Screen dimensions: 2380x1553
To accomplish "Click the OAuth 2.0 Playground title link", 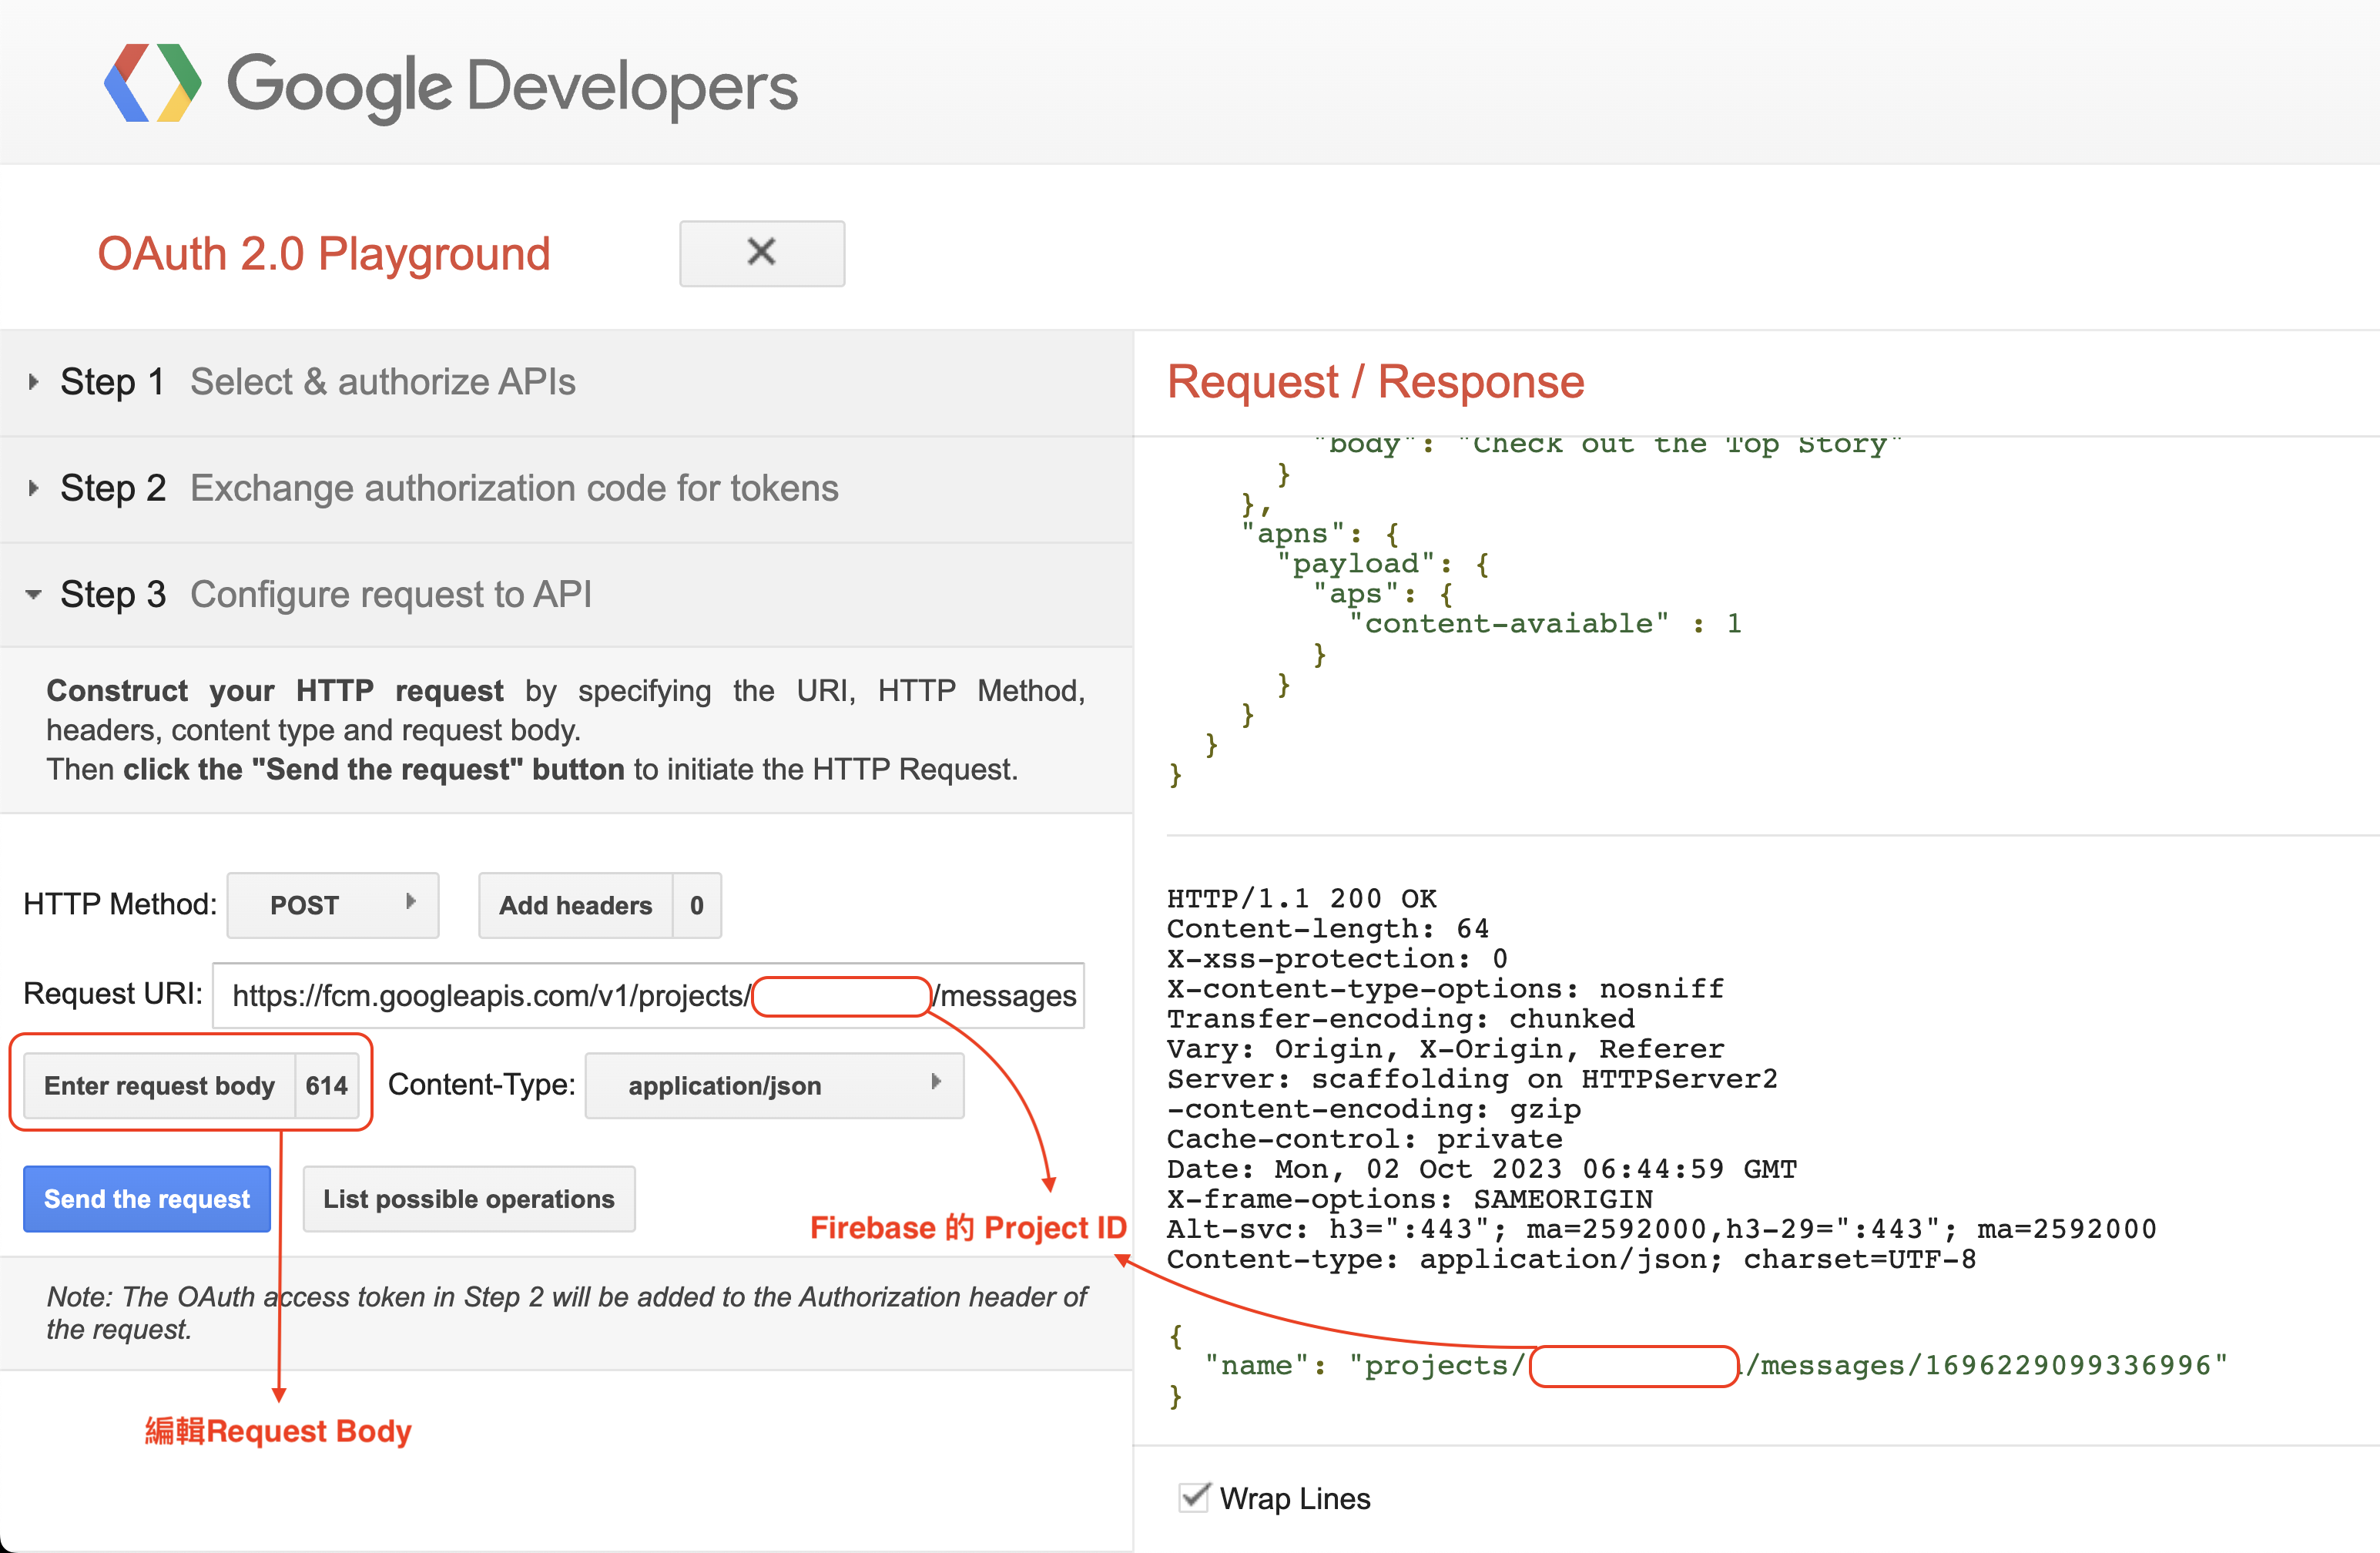I will [323, 254].
